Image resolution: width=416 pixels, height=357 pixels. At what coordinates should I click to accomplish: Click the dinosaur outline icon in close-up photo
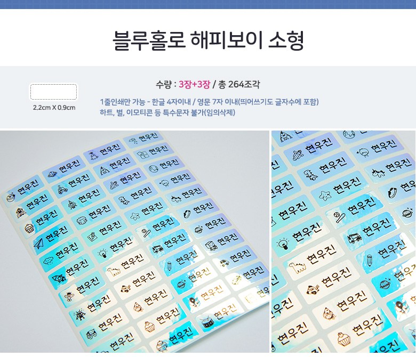click(x=297, y=267)
